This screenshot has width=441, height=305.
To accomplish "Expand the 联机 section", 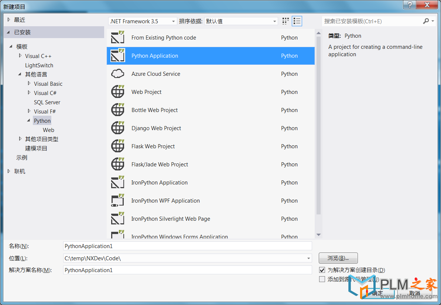I will pos(9,171).
